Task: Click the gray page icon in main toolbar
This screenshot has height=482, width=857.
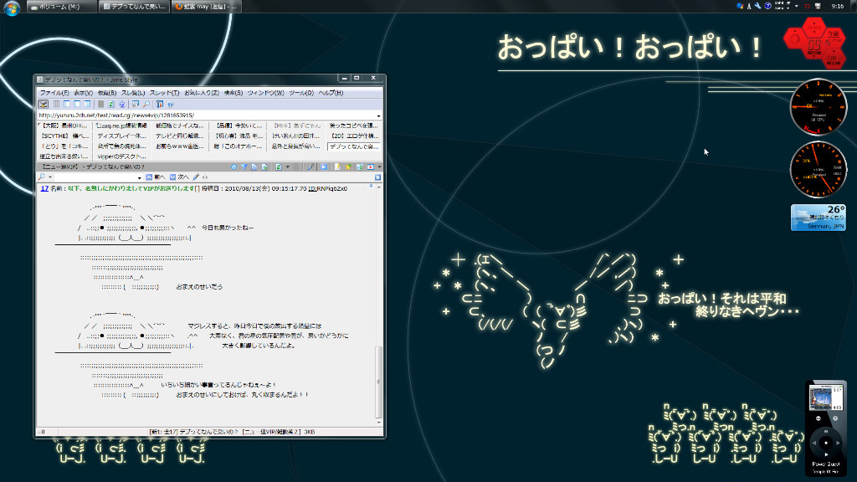Action: coord(100,104)
